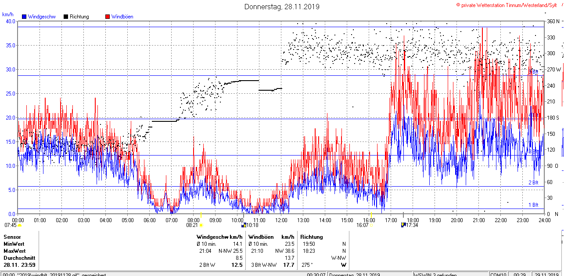Click the yellow sun icon beside 08:21
The image size is (575, 276).
click(201, 225)
